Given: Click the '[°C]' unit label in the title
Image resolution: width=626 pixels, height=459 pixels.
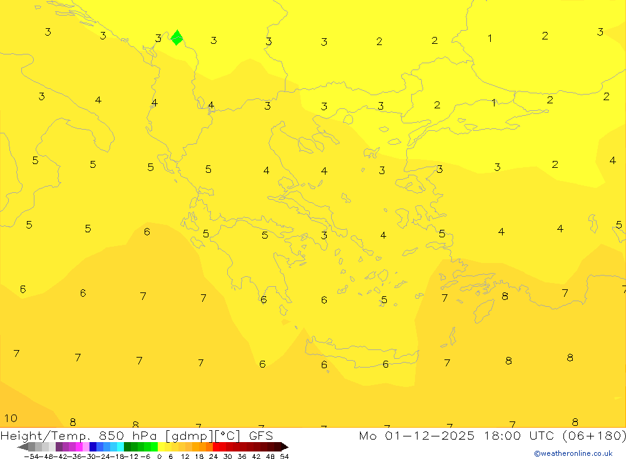Looking at the screenshot, I should 228,435.
